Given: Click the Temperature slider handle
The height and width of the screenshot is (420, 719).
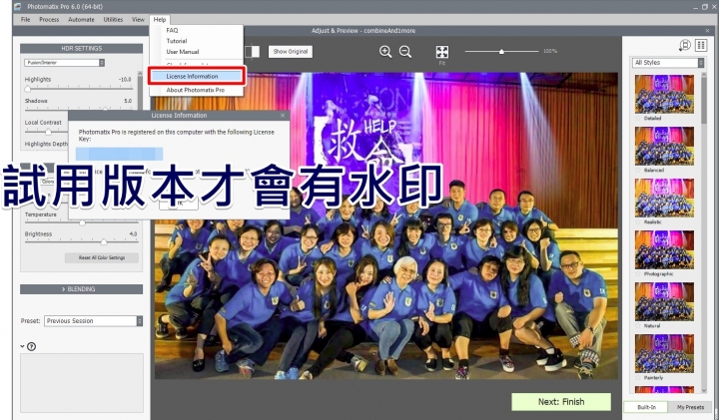Looking at the screenshot, I should 82,223.
